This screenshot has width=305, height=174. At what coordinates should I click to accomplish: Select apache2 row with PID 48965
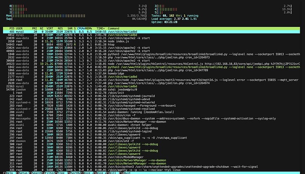pos(151,51)
